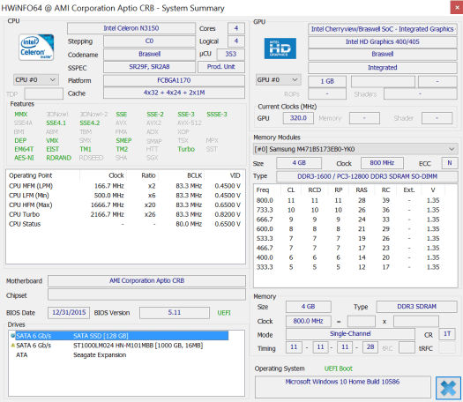The width and height of the screenshot is (463, 402).
Task: Click the Intel HD Graphics logo
Action: 280,48
